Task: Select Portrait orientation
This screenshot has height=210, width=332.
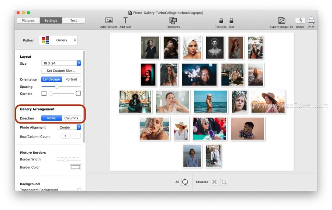Action: click(71, 79)
